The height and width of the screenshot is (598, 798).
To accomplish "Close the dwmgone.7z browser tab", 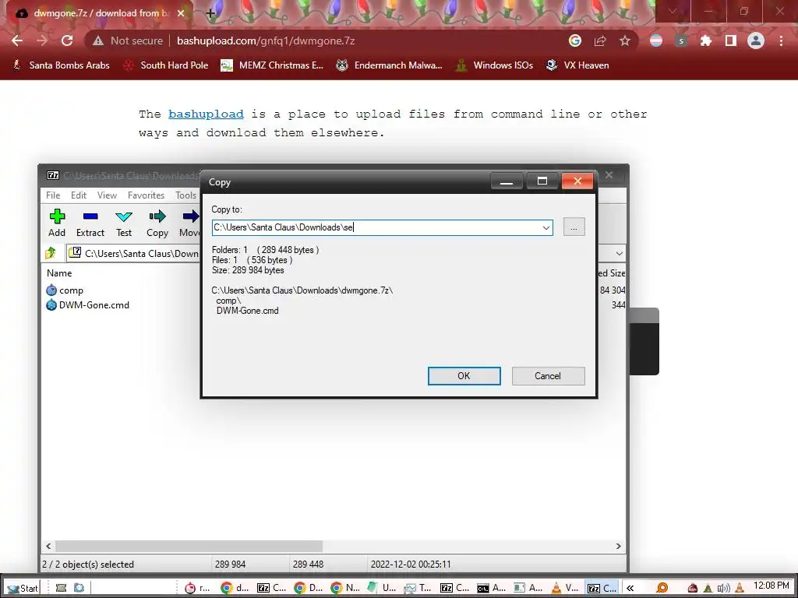I will pyautogui.click(x=181, y=13).
